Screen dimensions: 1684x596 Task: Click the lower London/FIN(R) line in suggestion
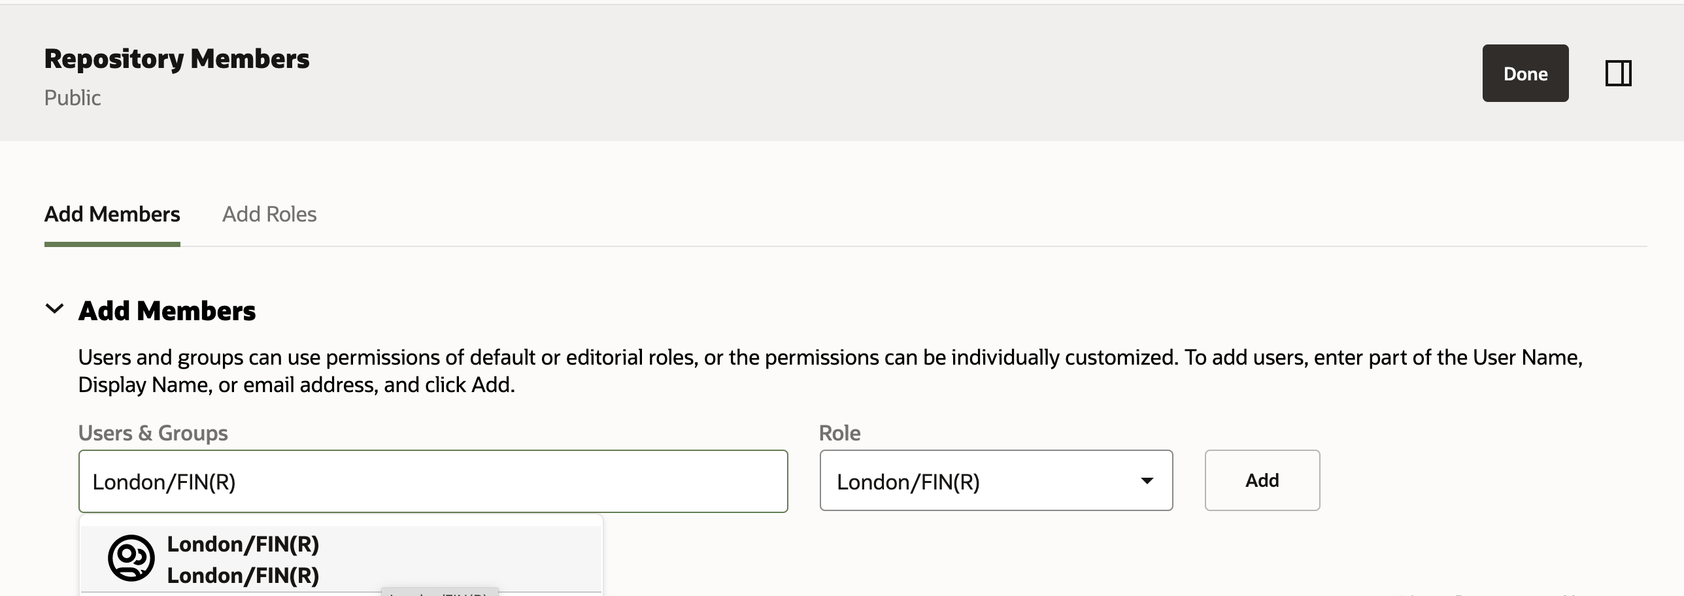pos(243,576)
